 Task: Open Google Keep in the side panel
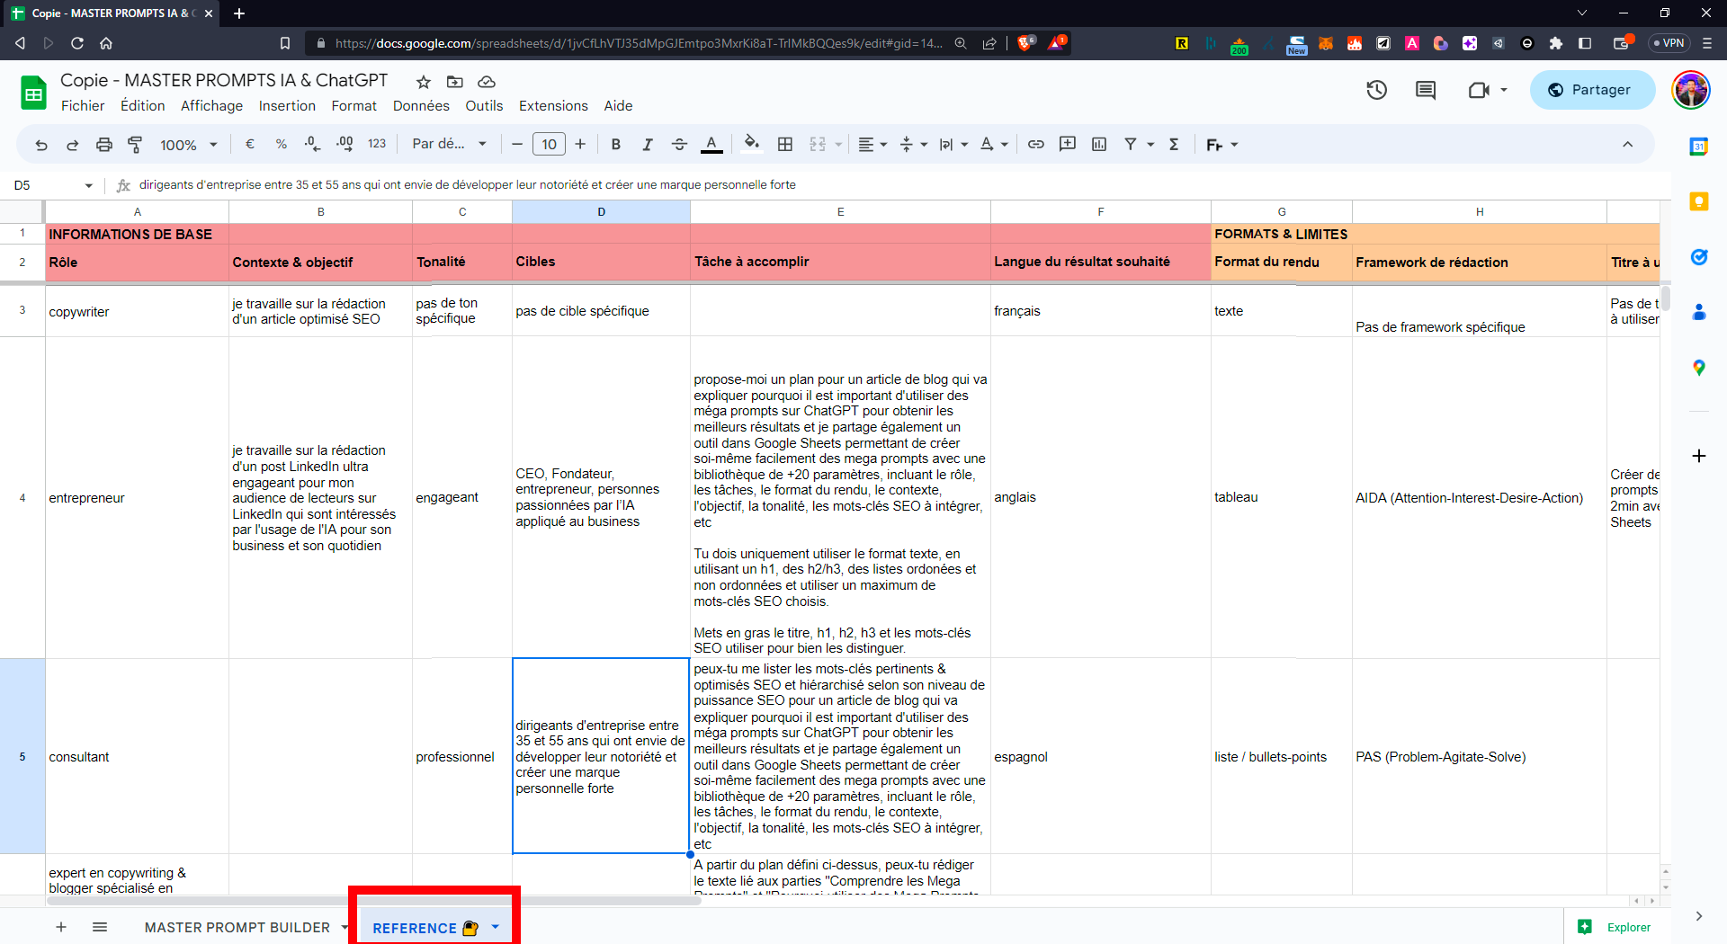[x=1699, y=202]
